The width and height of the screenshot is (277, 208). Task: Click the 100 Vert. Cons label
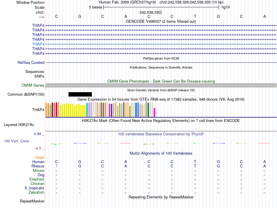[16, 141]
